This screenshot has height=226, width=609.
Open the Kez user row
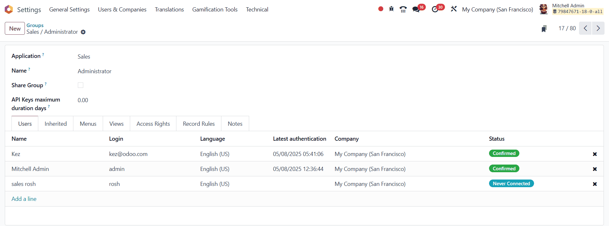[304, 154]
